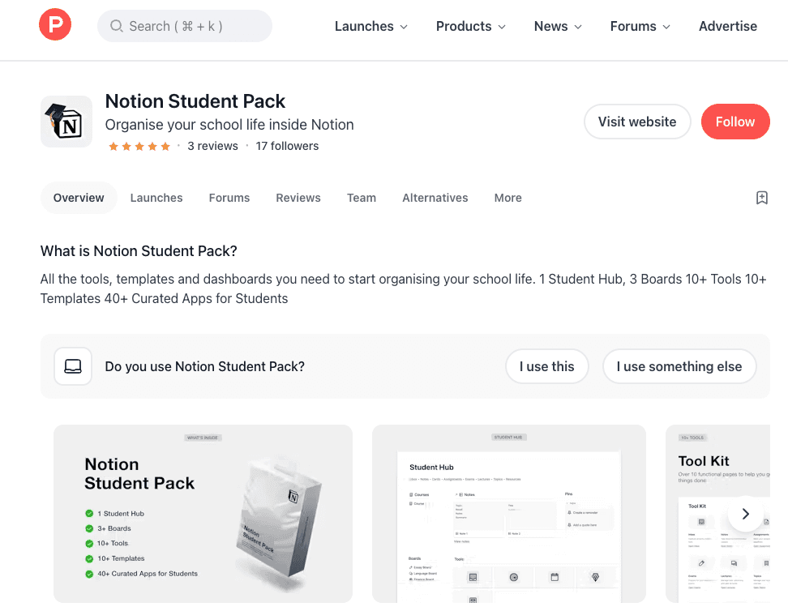Switch to the Launches tab
The image size is (788, 611).
coord(156,198)
